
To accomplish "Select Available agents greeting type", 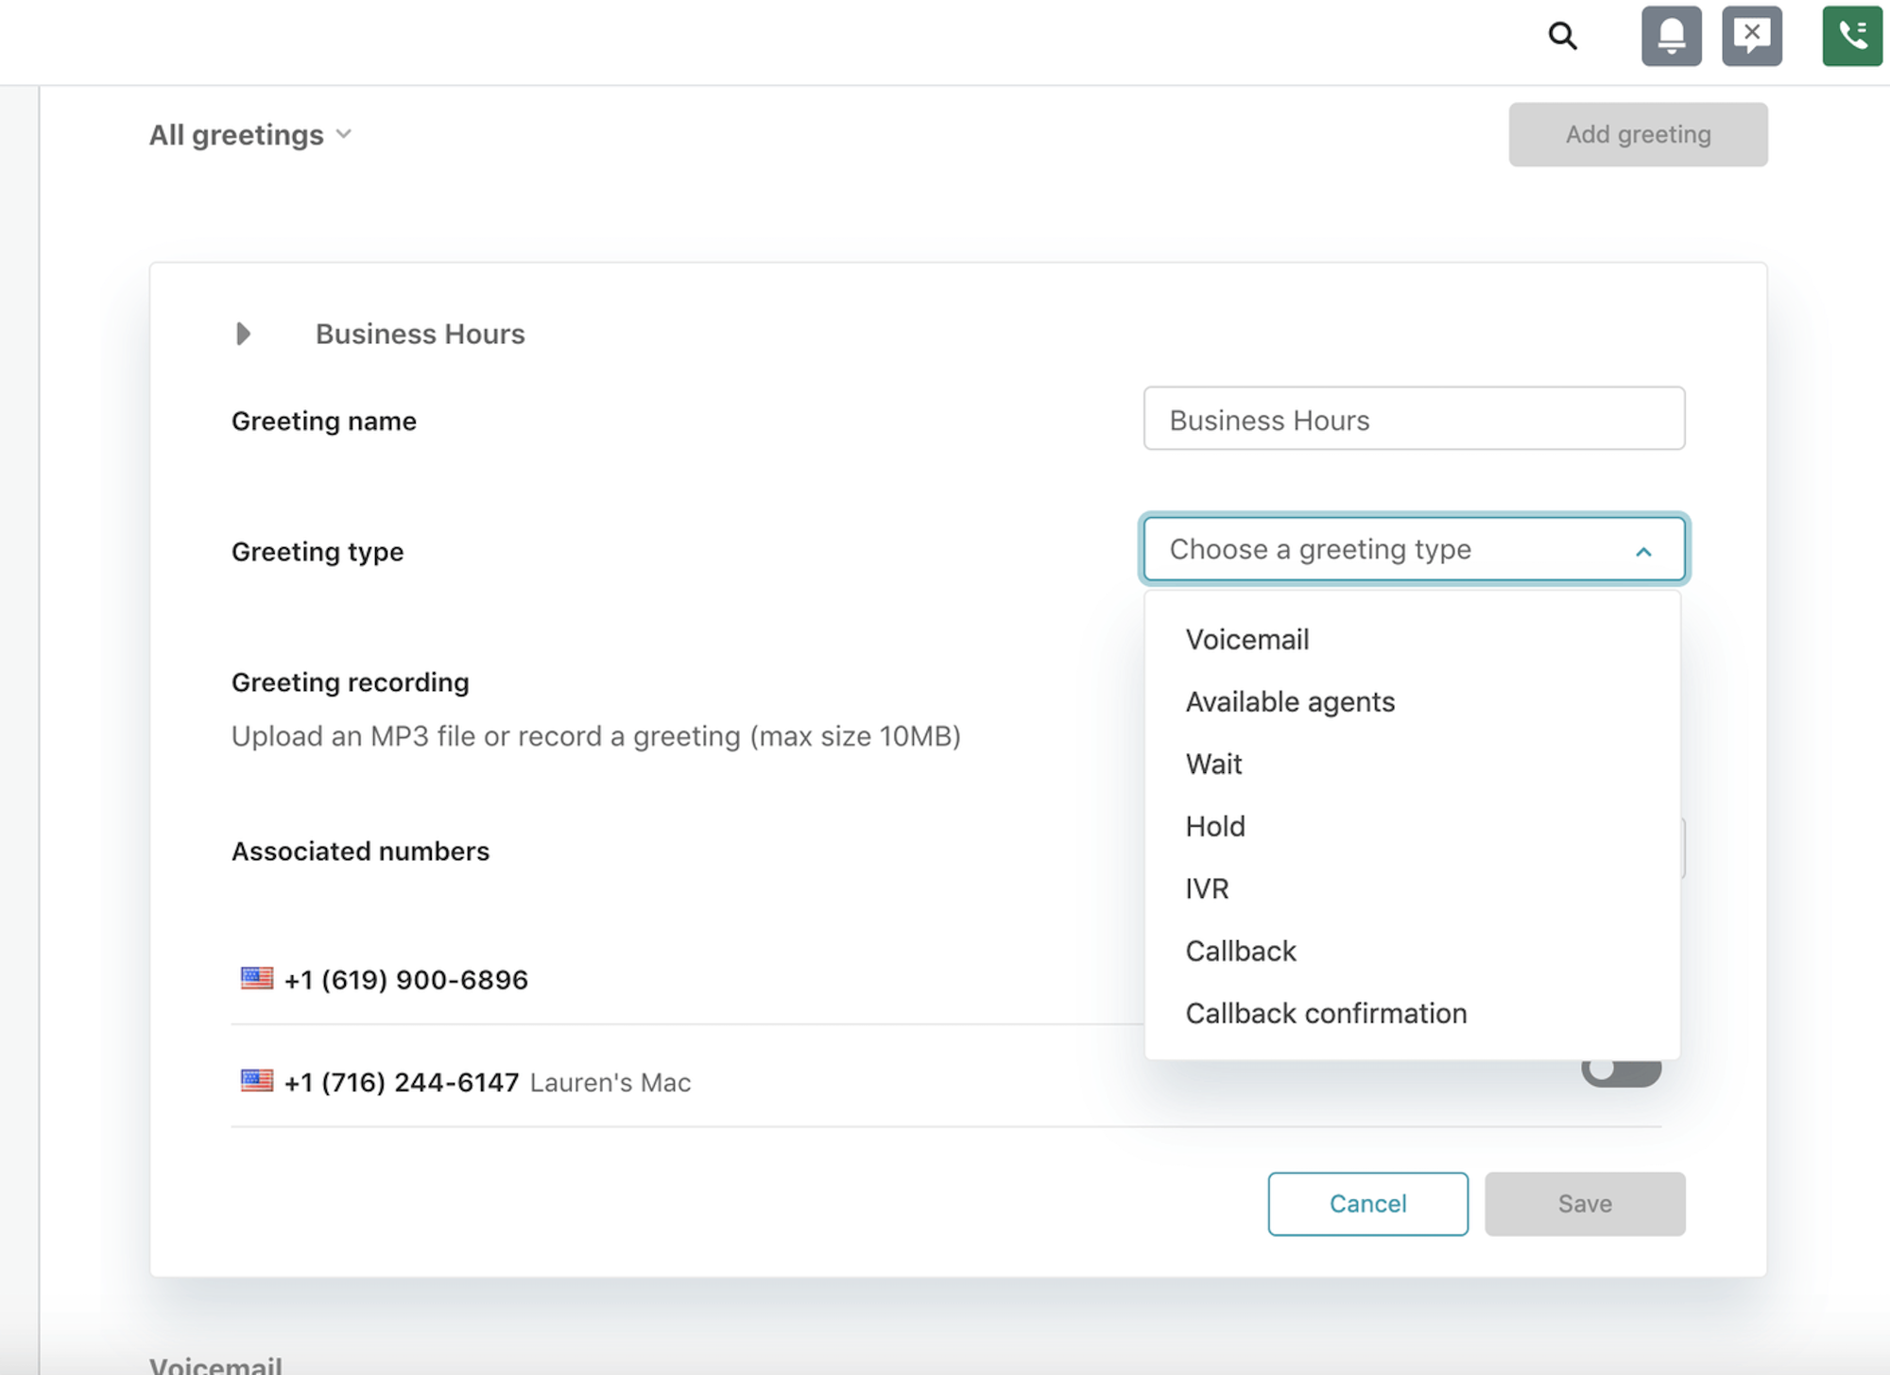I will tap(1290, 701).
